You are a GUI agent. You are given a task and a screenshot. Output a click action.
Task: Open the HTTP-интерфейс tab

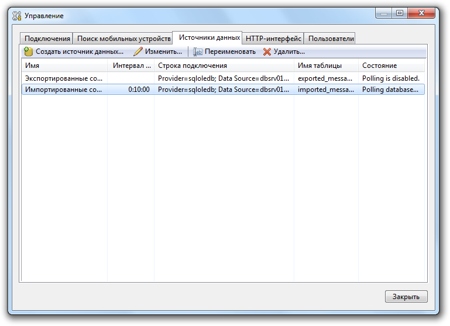(273, 39)
